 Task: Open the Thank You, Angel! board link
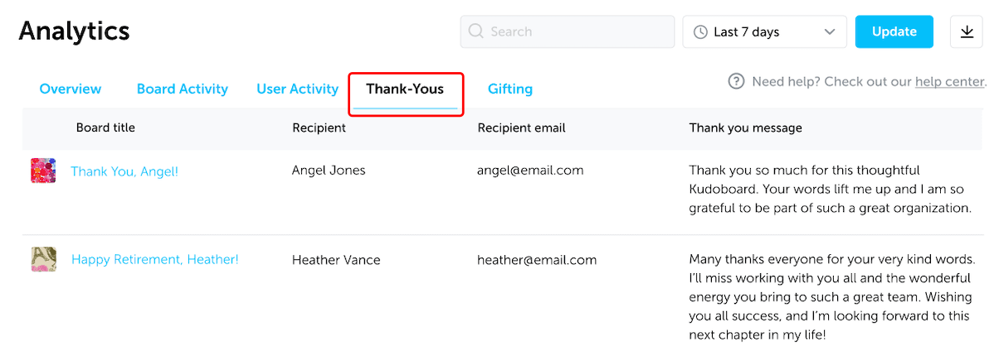[x=124, y=171]
